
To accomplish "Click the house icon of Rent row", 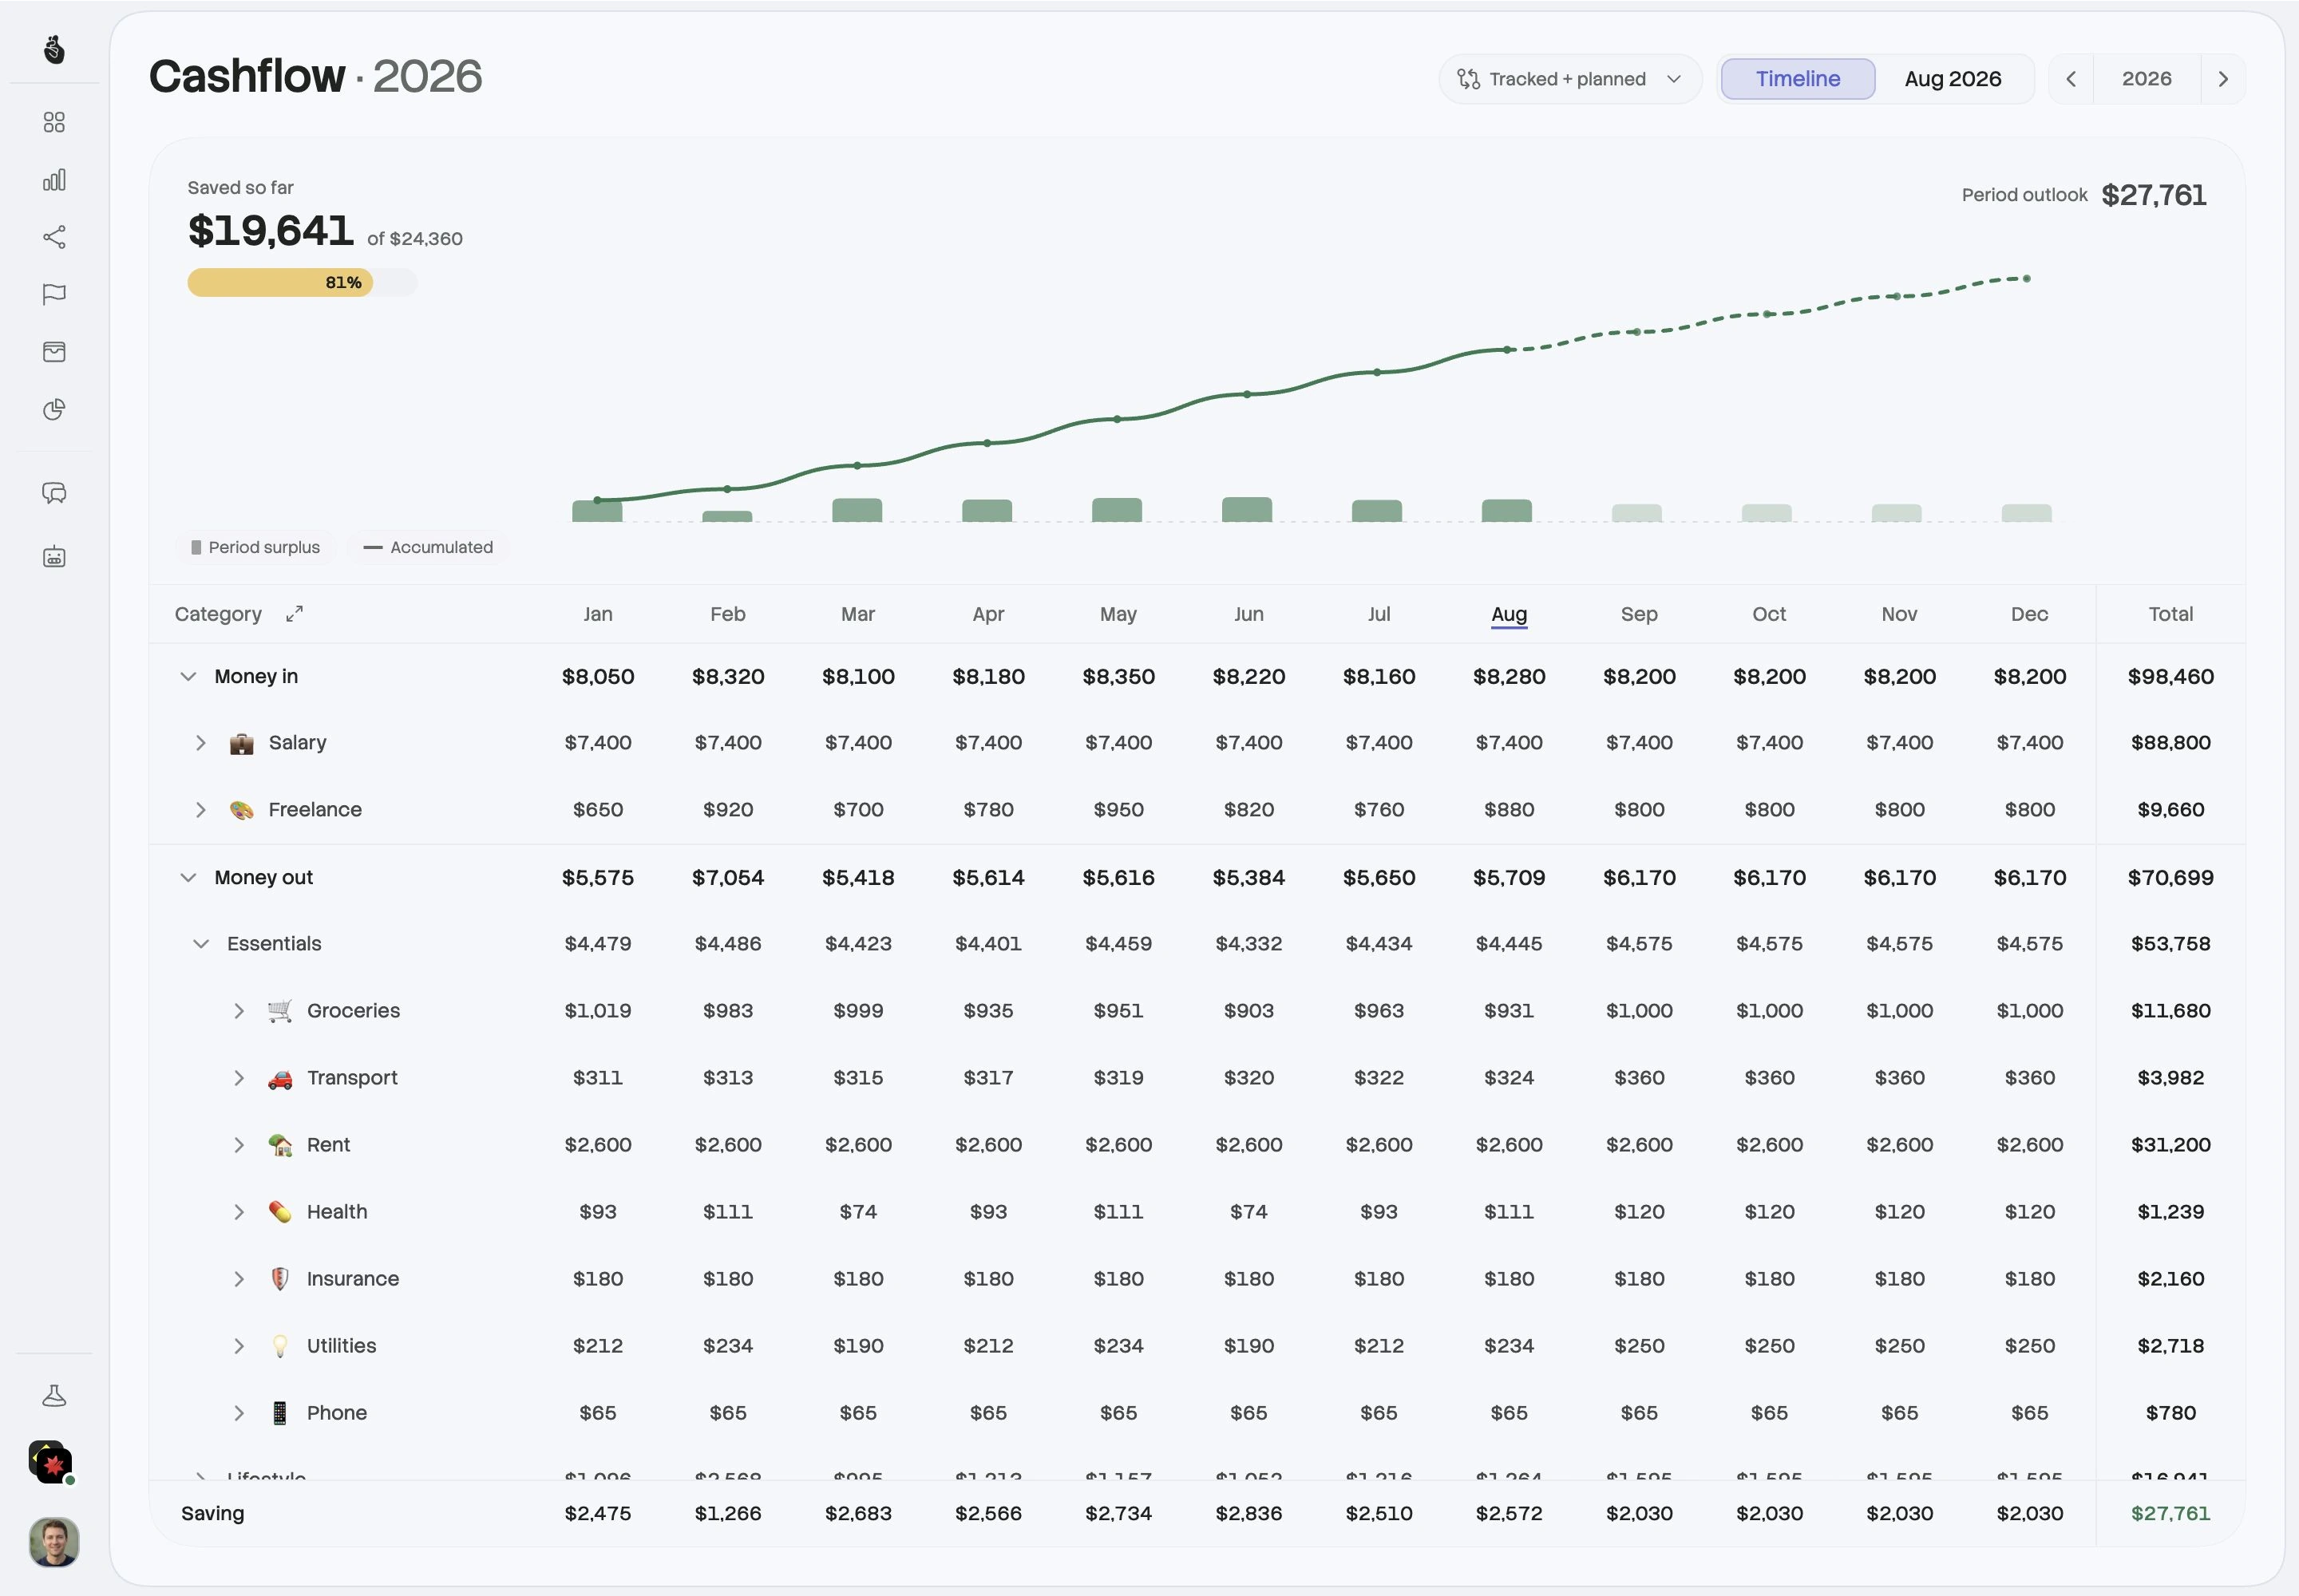I will click(x=280, y=1145).
